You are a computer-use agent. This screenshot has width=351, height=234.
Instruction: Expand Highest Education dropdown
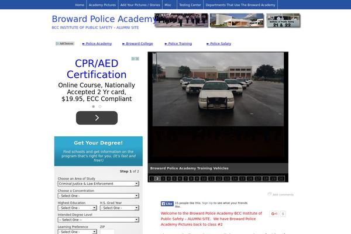[x=77, y=208]
